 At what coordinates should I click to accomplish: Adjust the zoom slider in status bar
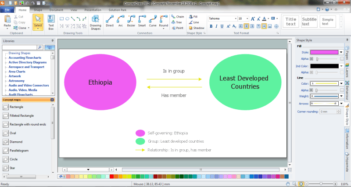(x=321, y=184)
